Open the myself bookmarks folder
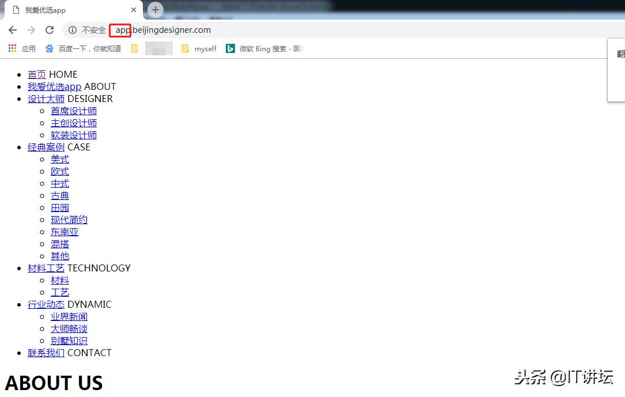 [199, 48]
